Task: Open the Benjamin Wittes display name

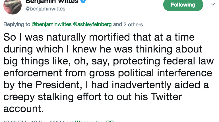Action: [x=52, y=2]
